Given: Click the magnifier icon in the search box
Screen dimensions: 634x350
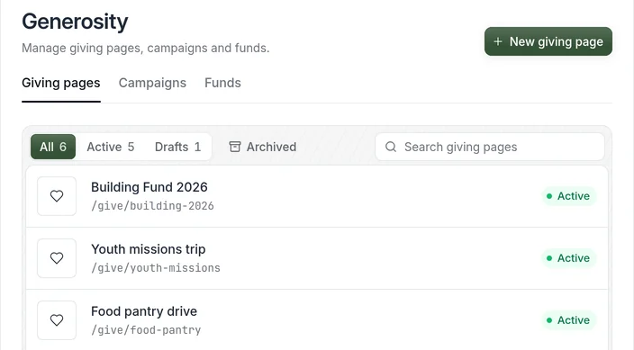Looking at the screenshot, I should [x=391, y=147].
